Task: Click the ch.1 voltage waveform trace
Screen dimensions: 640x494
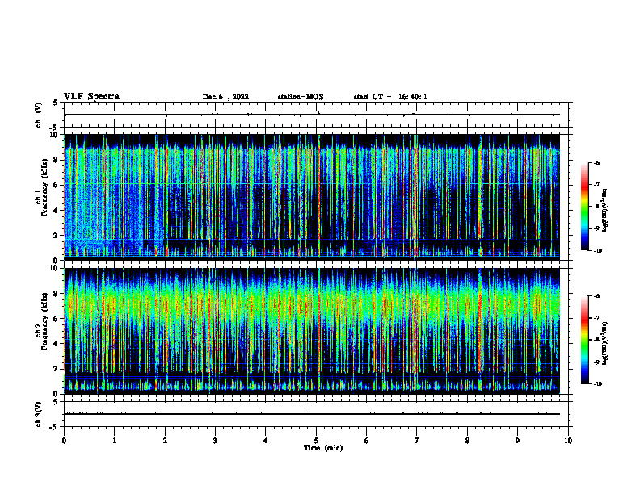Action: tap(312, 115)
